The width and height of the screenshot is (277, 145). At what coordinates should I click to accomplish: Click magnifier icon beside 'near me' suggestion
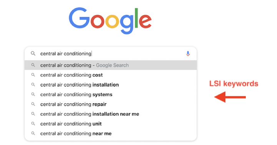point(33,134)
